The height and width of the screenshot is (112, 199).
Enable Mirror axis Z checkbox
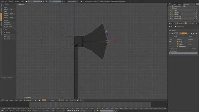pyautogui.click(x=170, y=46)
